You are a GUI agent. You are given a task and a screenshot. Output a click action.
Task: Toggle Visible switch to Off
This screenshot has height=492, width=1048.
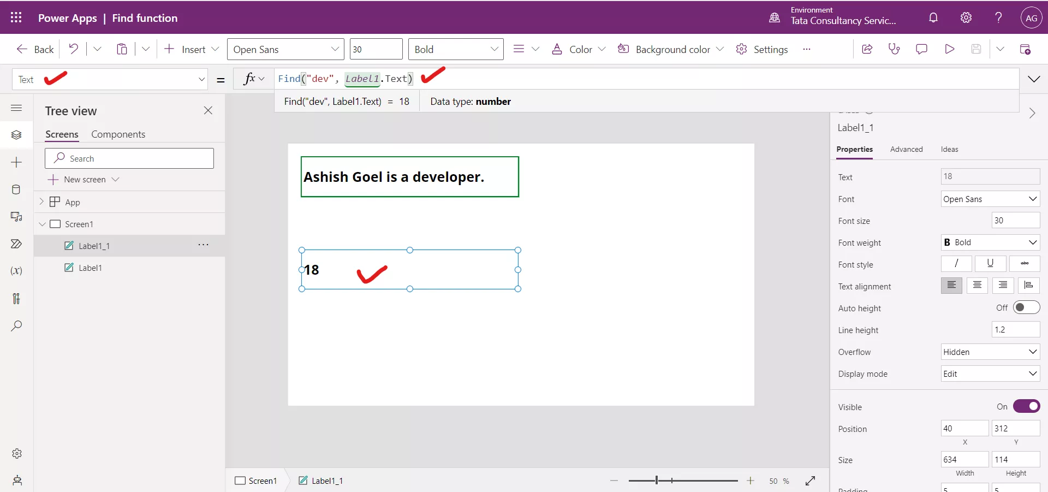coord(1027,406)
